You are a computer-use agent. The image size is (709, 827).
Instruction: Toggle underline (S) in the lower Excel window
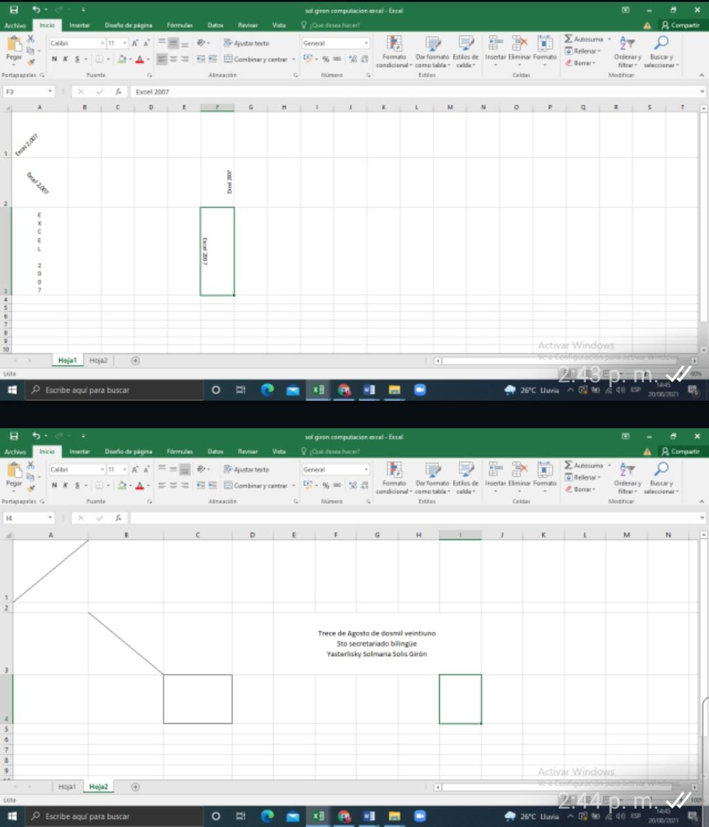[77, 485]
